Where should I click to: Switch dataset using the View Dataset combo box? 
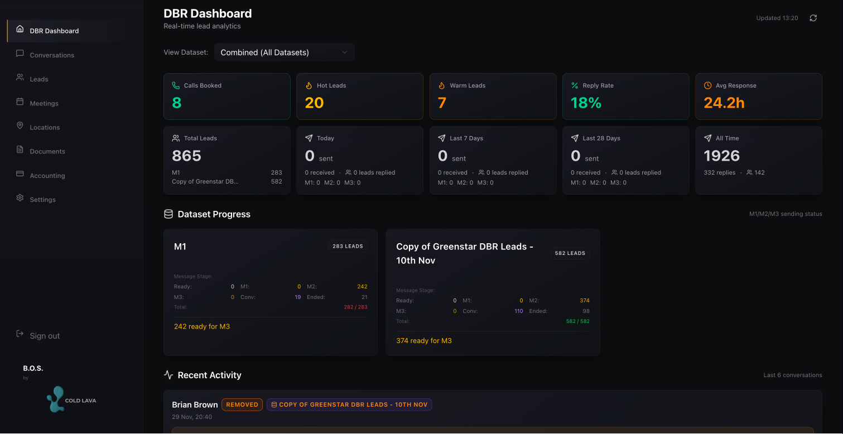coord(284,52)
